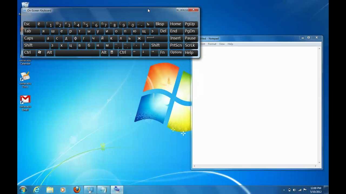This screenshot has height=194, width=346.
Task: Toggle the Caps lock key
Action: click(34, 38)
